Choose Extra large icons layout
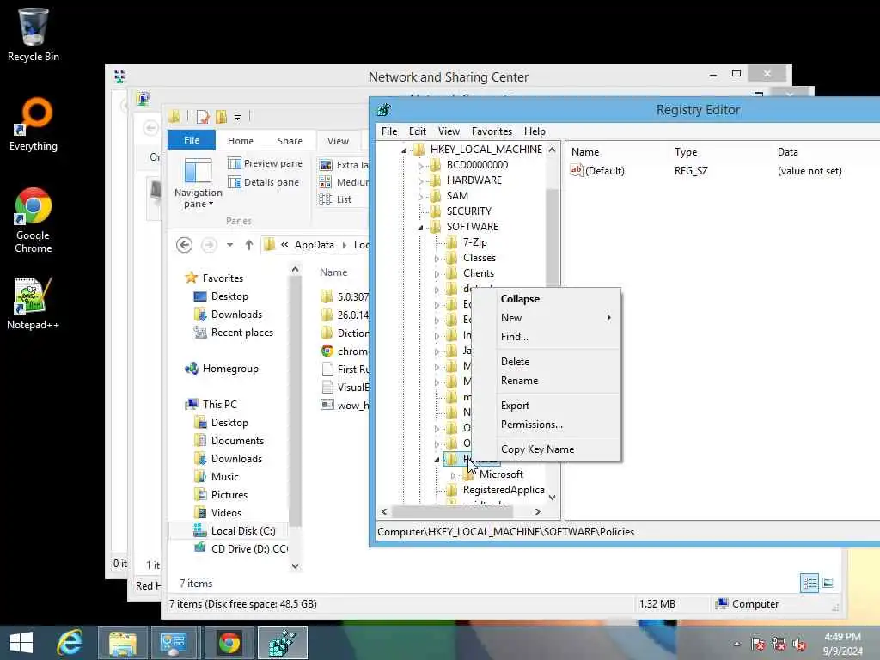The width and height of the screenshot is (880, 660). (x=344, y=165)
